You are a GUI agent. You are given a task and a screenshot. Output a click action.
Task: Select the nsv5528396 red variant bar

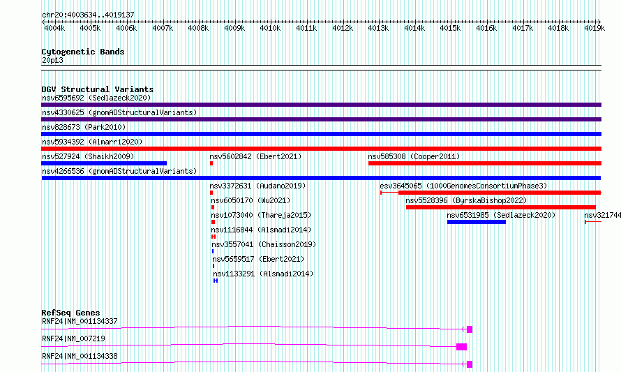coord(501,207)
